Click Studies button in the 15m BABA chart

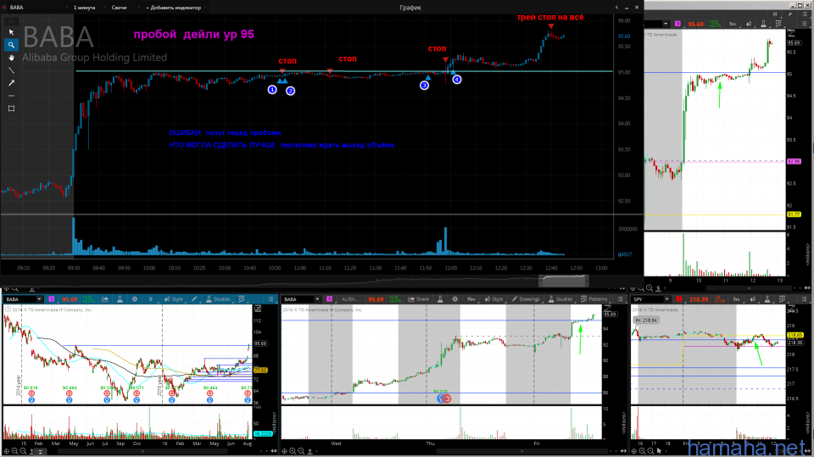[x=560, y=299]
